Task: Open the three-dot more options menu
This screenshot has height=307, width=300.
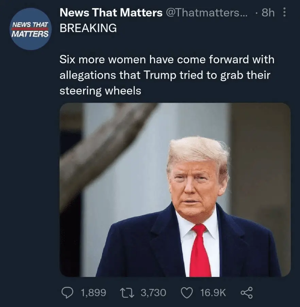Action: click(x=284, y=13)
